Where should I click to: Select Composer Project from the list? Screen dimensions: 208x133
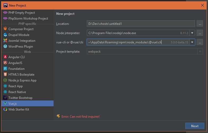27,29
